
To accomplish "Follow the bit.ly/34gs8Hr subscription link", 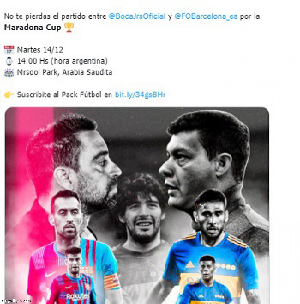I will pos(140,95).
